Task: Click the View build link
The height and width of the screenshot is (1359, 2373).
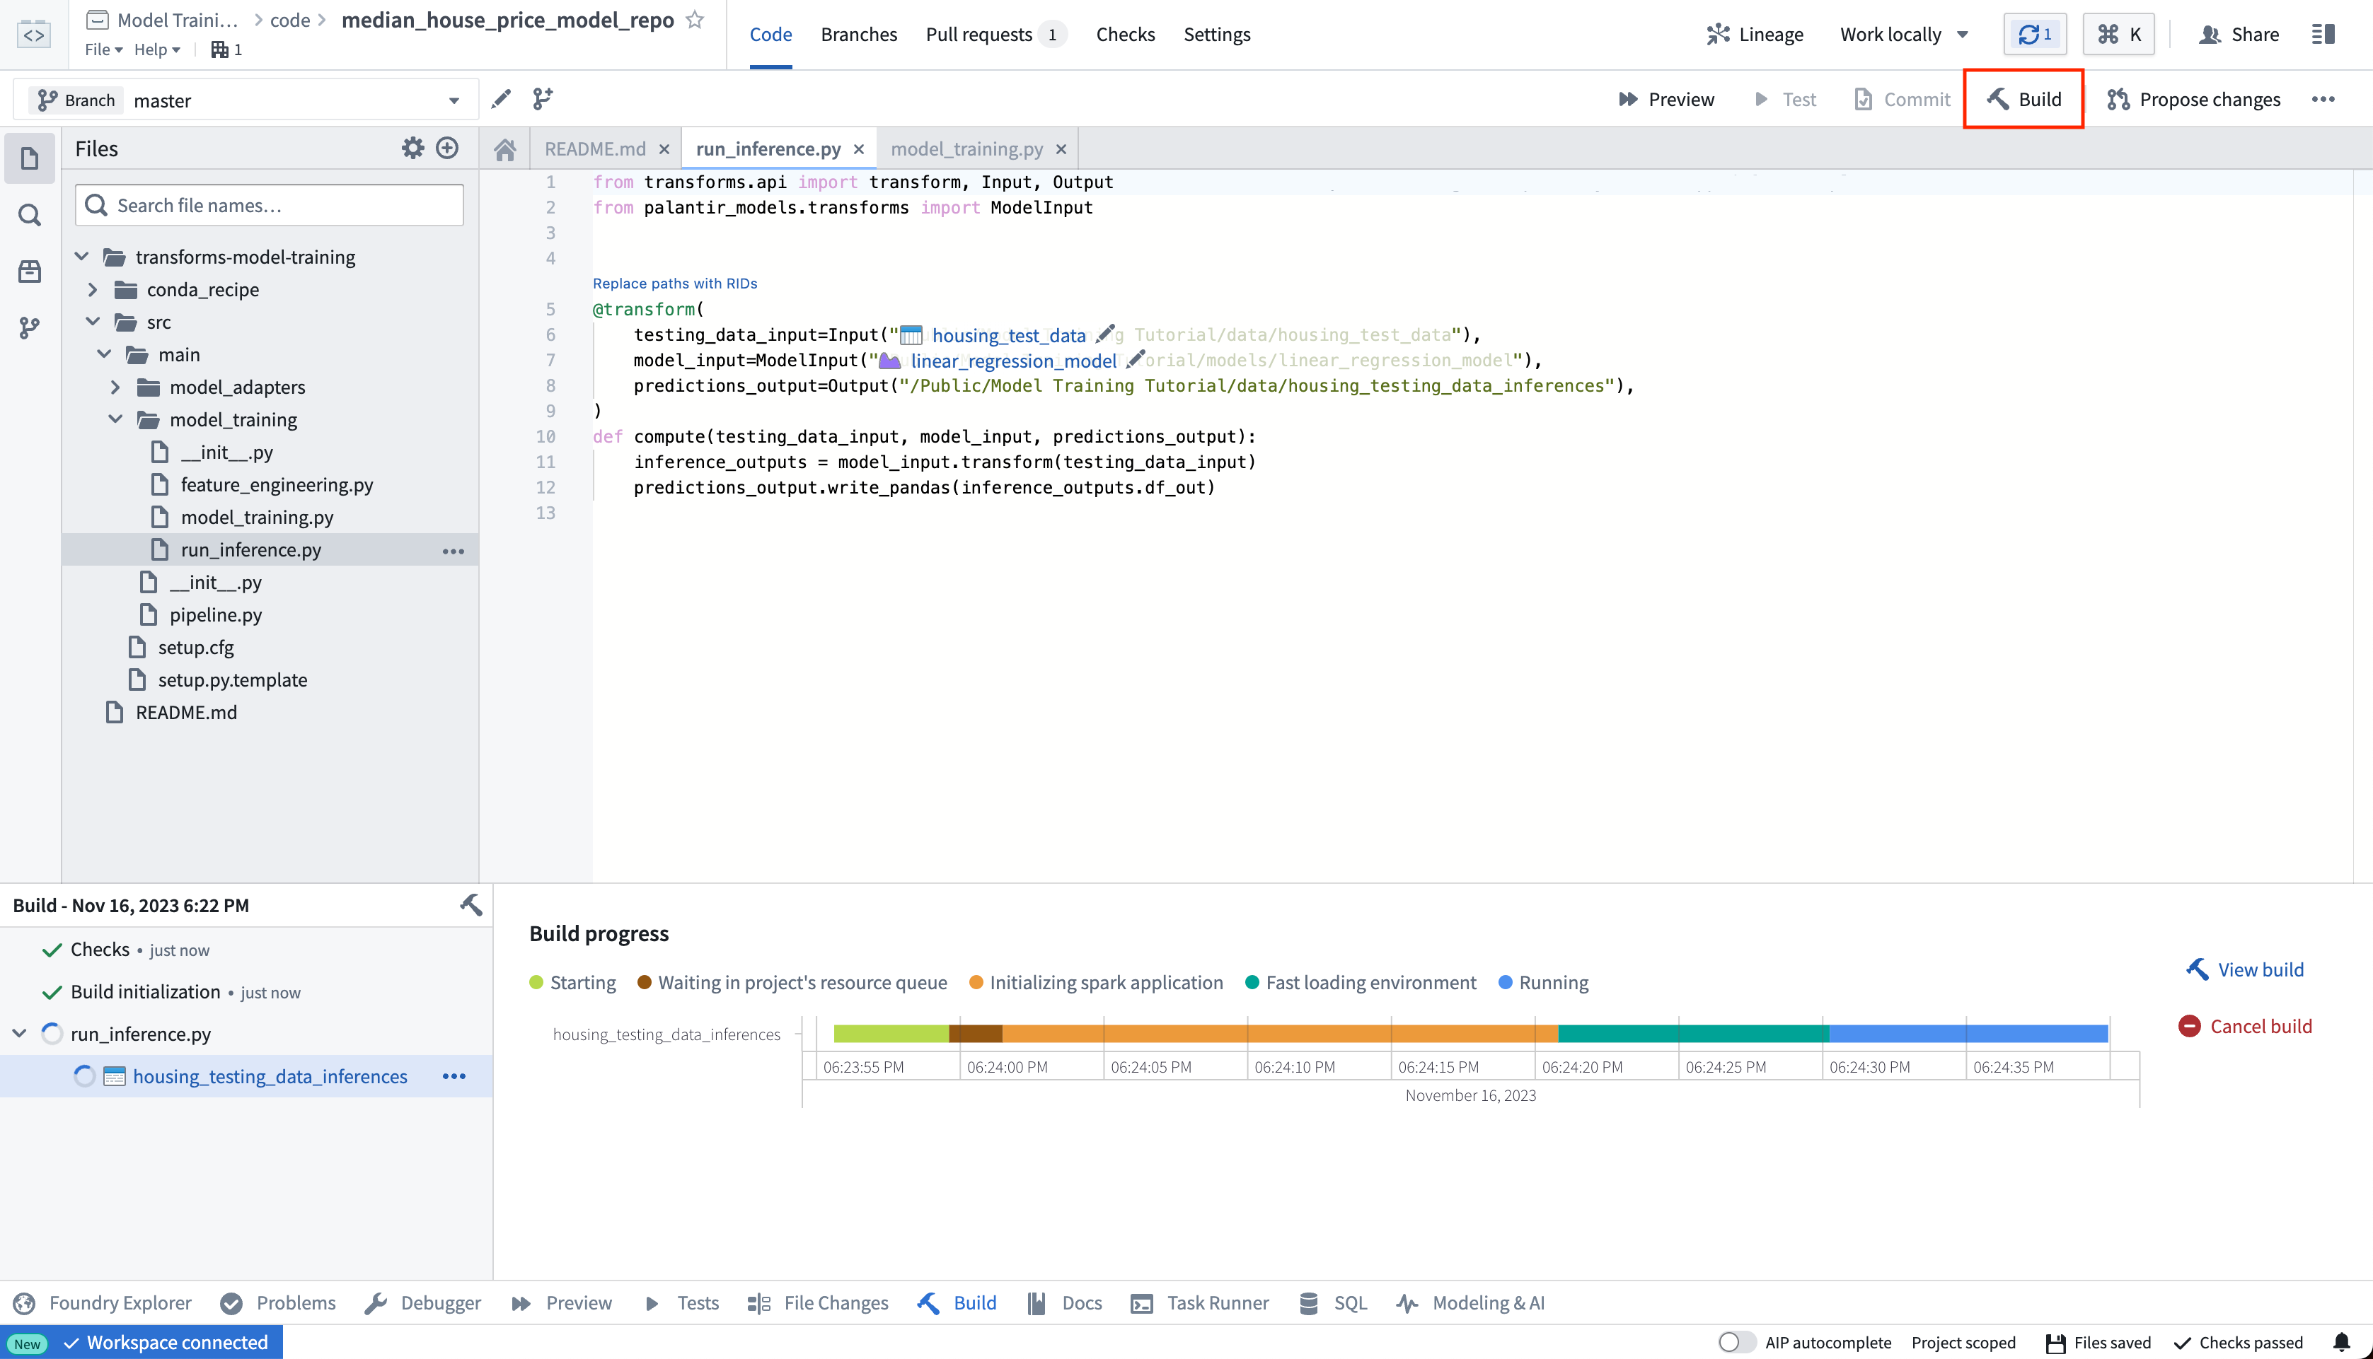Action: click(2248, 969)
